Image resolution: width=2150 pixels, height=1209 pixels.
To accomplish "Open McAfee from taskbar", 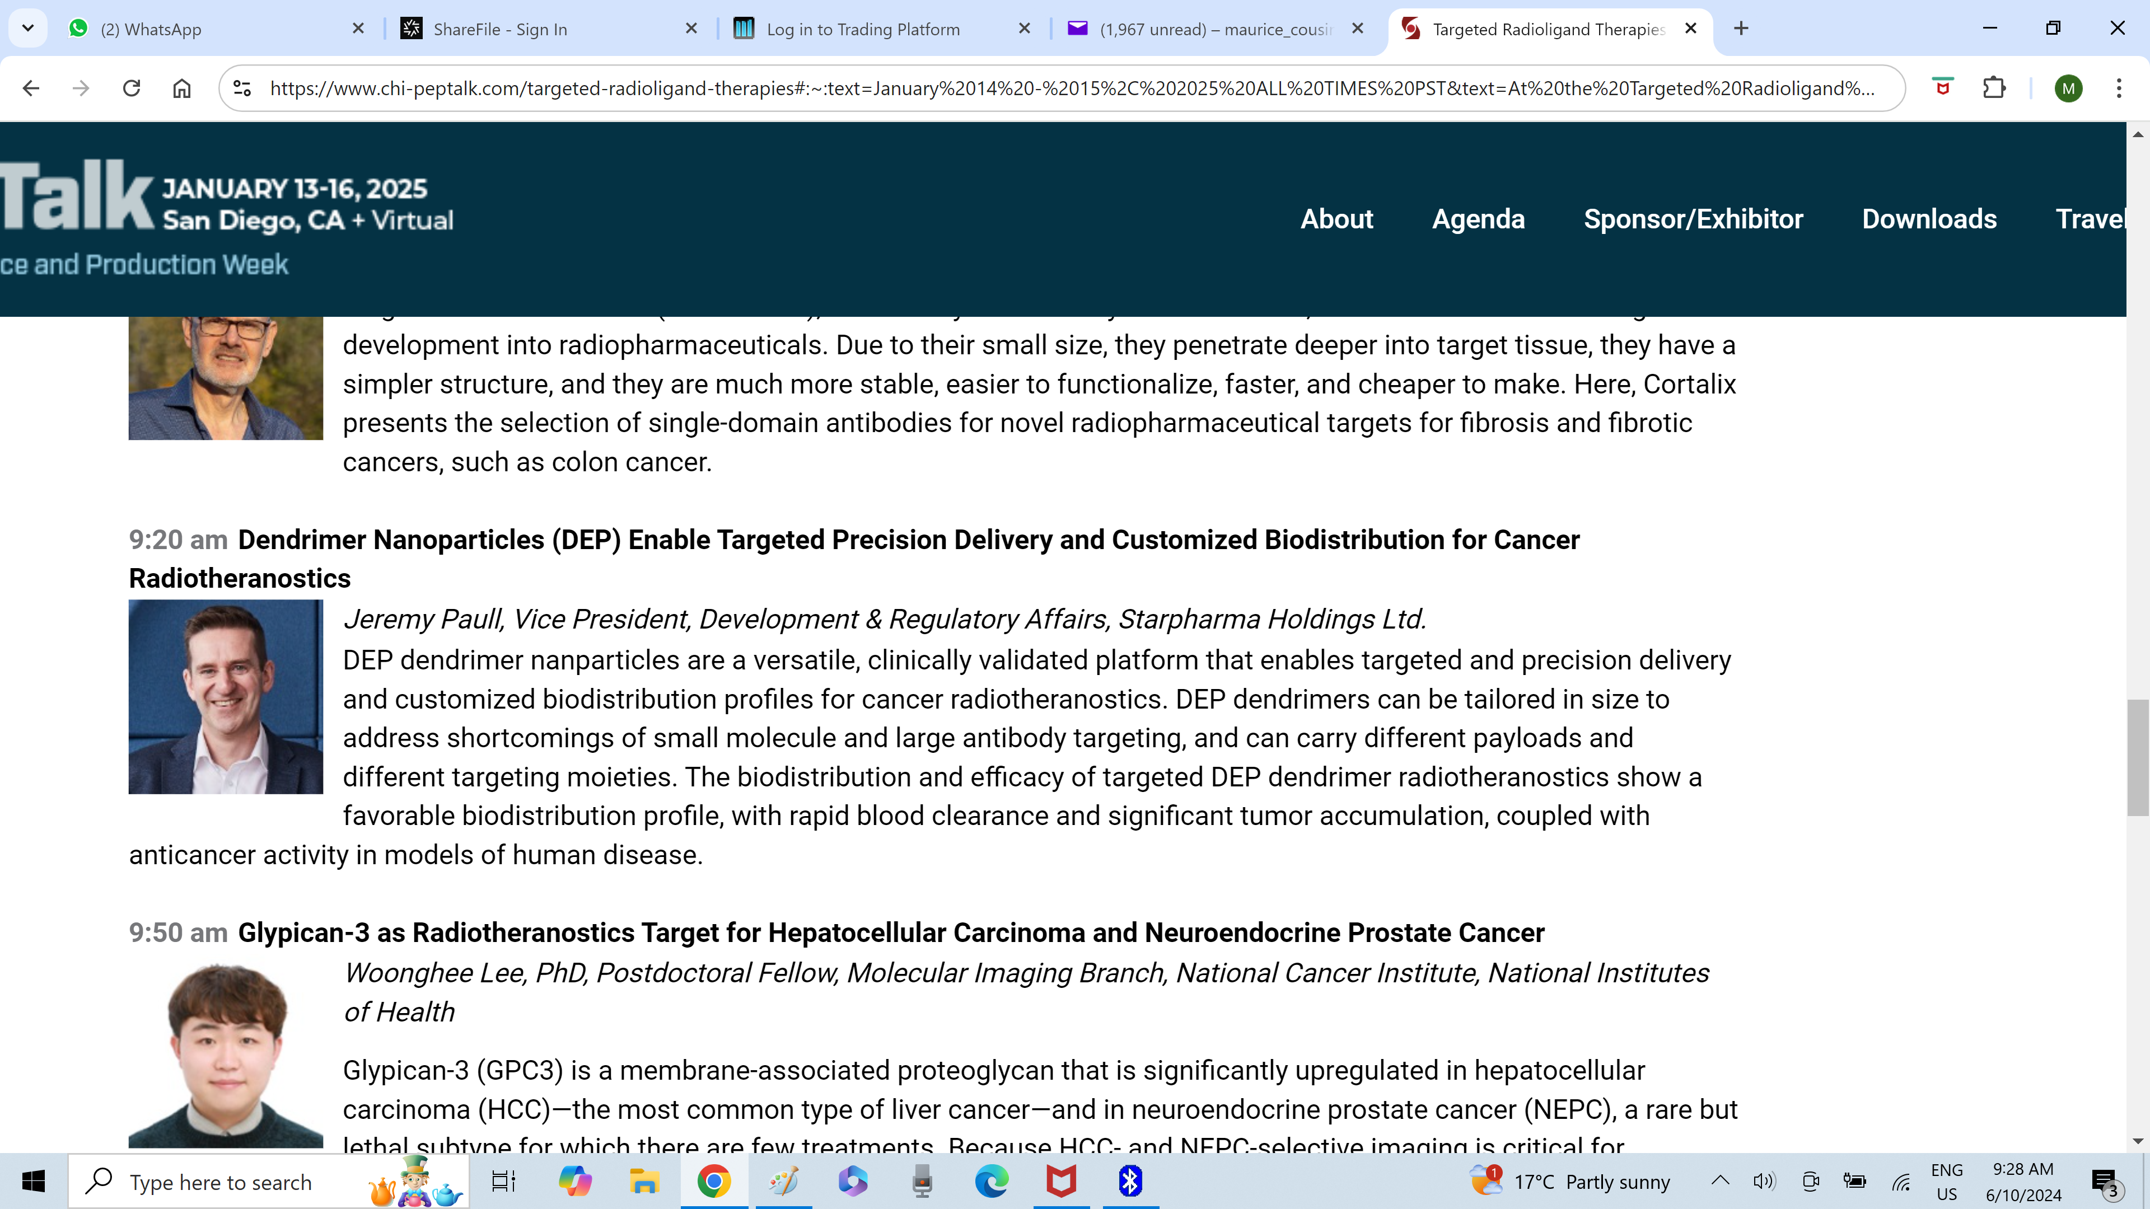I will point(1061,1182).
